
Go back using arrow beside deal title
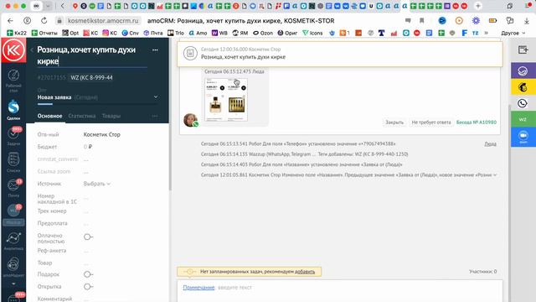coord(32,50)
